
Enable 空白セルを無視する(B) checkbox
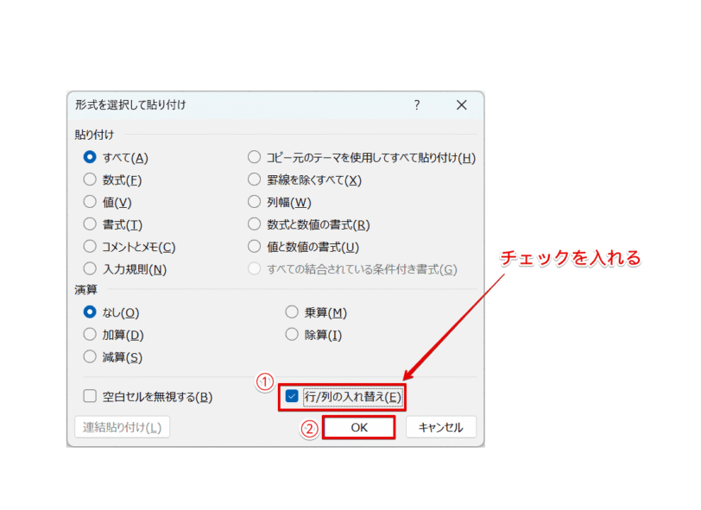click(x=90, y=396)
